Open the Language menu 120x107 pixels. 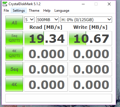(x=62, y=11)
